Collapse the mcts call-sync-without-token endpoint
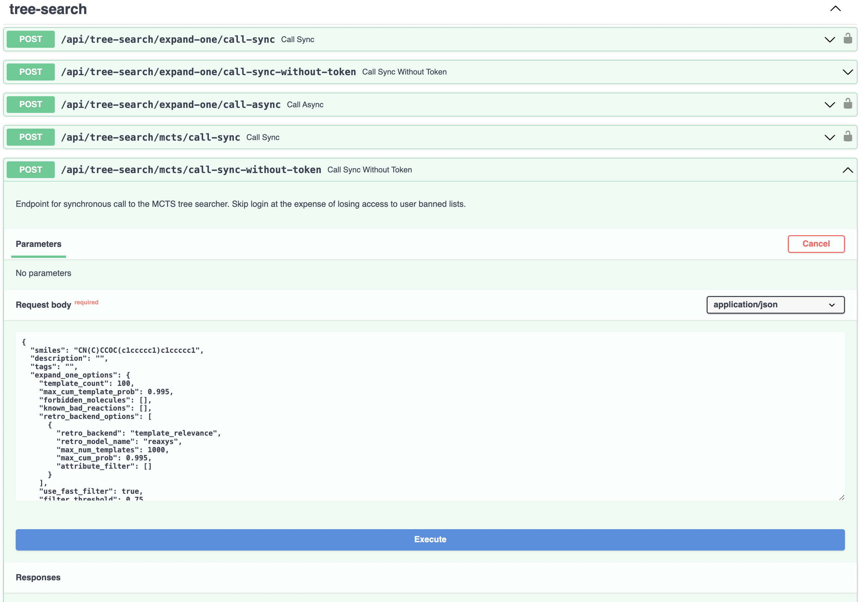 pyautogui.click(x=847, y=170)
